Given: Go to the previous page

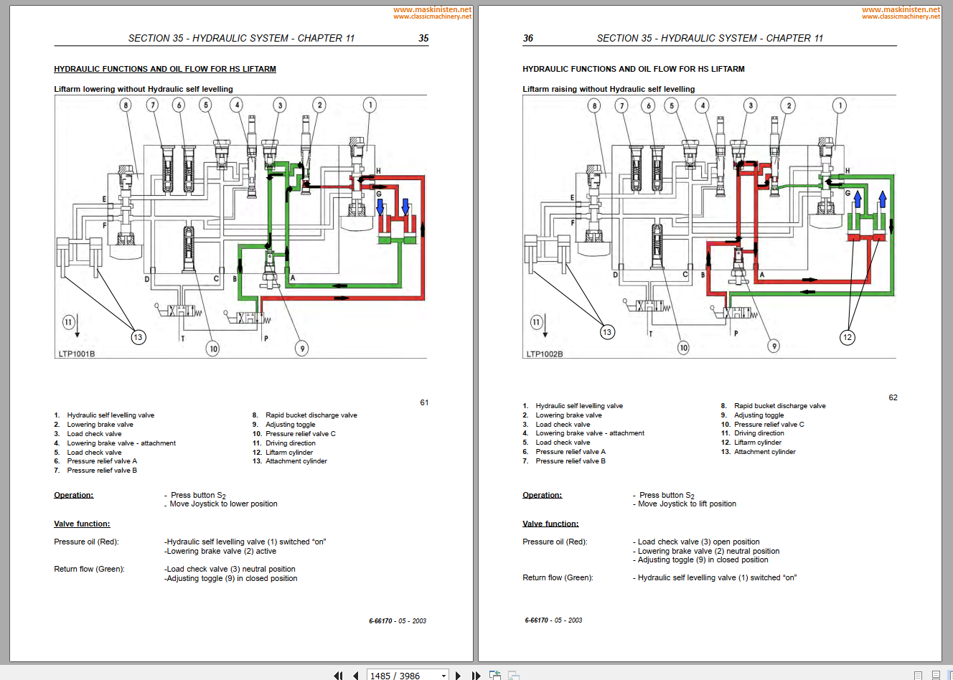Looking at the screenshot, I should pos(355,675).
